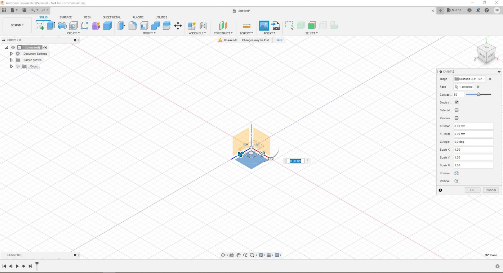This screenshot has width=503, height=273.
Task: Select the Box primitive tool
Action: coord(108,25)
